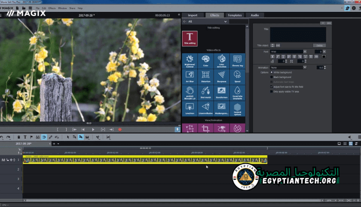Delete selected object with trash icon
This screenshot has width=361, height=207.
tap(19, 137)
